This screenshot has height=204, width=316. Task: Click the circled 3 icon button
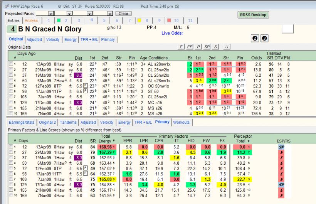coord(264,38)
